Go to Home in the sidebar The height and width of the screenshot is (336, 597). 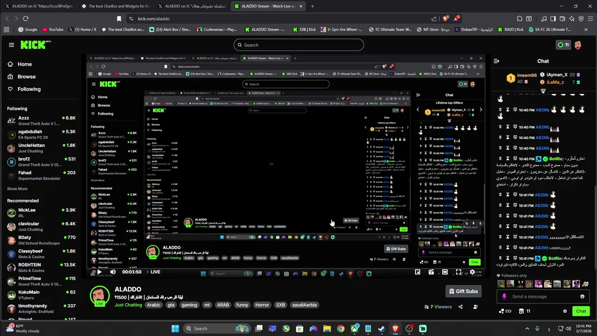pyautogui.click(x=20, y=64)
